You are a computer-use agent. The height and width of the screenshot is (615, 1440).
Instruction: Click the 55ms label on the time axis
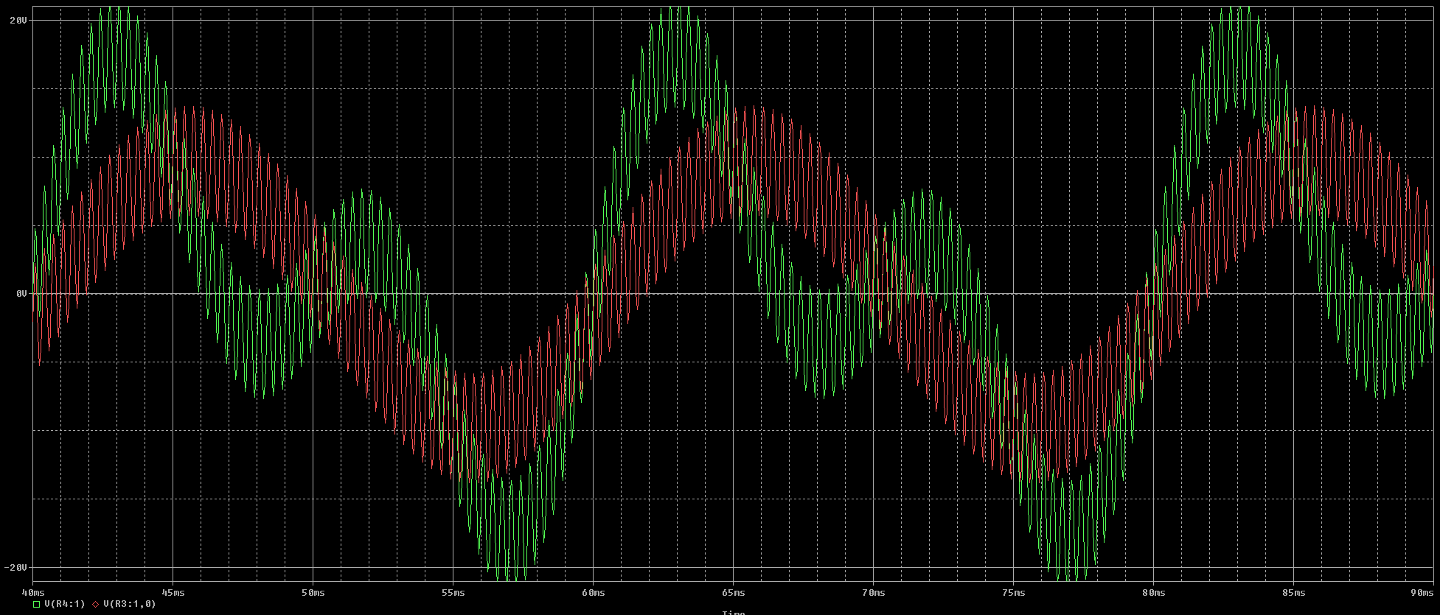[453, 592]
